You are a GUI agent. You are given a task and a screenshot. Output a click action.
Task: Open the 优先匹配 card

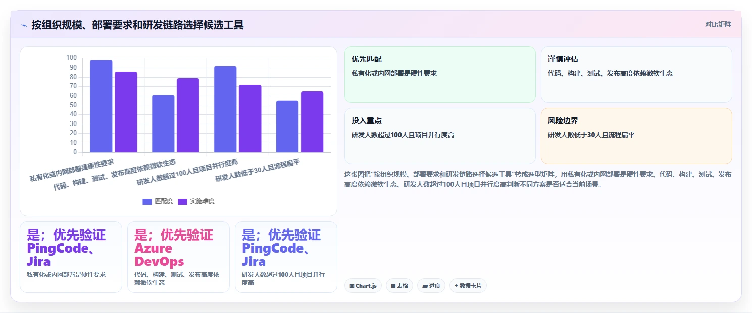click(x=440, y=75)
